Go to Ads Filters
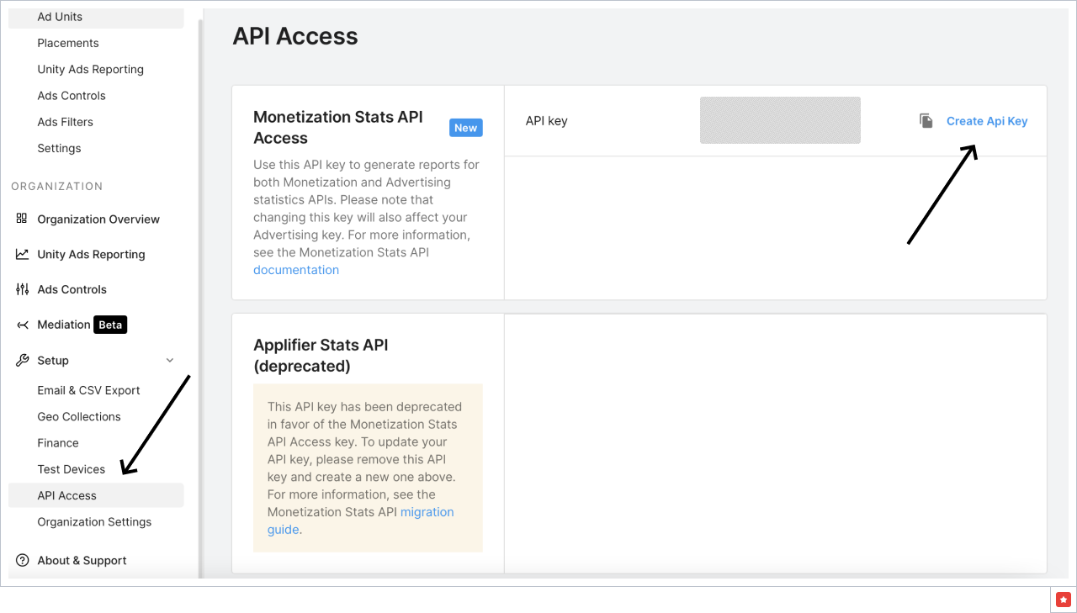This screenshot has width=1077, height=613. pos(66,121)
